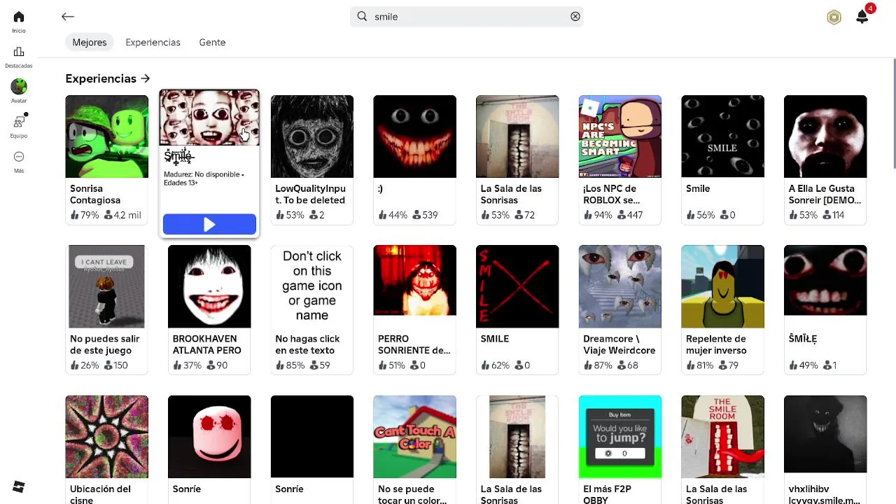Click the Sonrisa Contagiosa title text

(x=95, y=194)
